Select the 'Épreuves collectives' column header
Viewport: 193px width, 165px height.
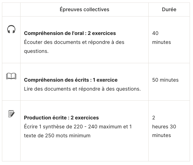click(85, 10)
